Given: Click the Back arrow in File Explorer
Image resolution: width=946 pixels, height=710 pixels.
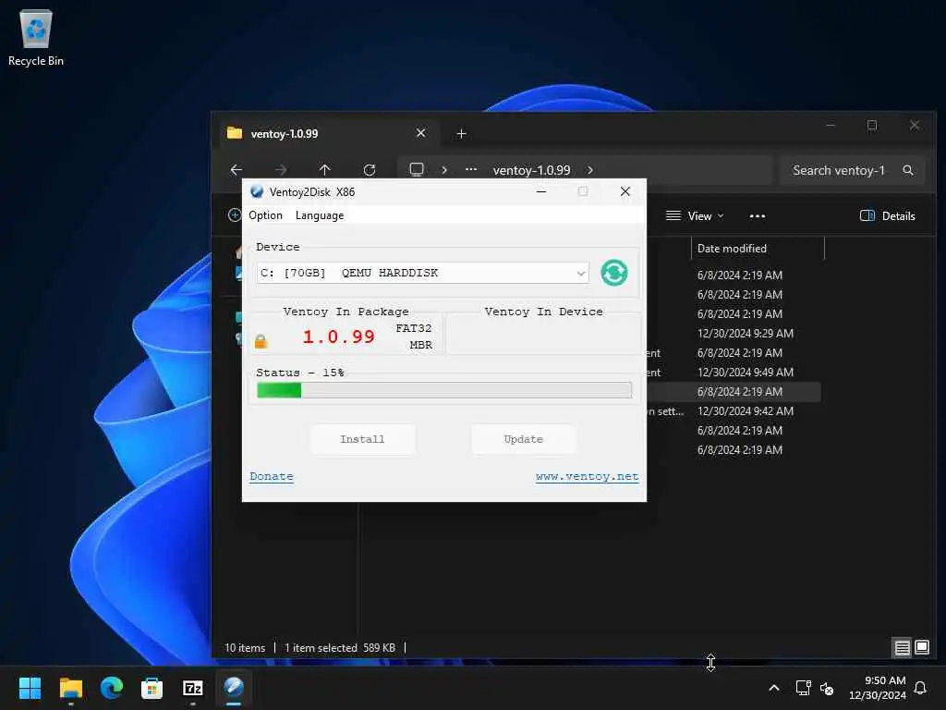Looking at the screenshot, I should (x=236, y=170).
